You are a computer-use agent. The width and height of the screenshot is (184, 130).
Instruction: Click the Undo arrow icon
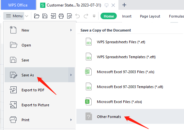click(78, 16)
